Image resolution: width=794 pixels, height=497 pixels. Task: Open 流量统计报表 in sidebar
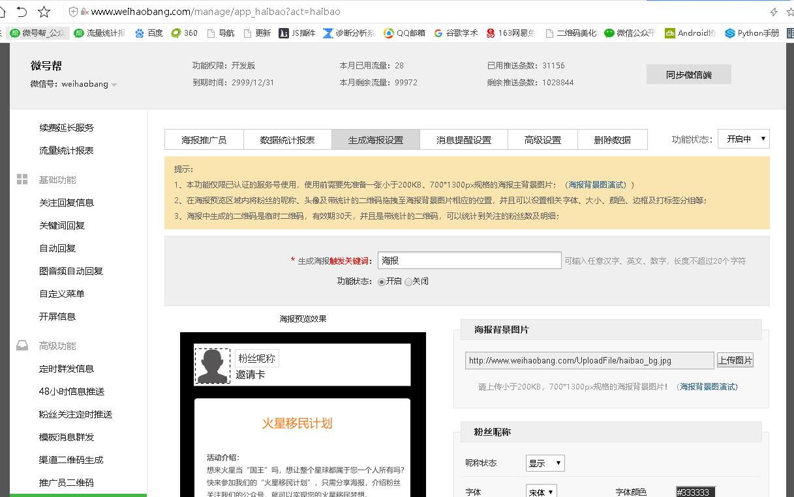click(66, 150)
